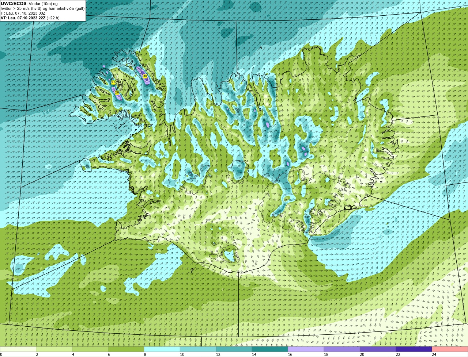Click the legend scale number "2"

pyautogui.click(x=37, y=354)
